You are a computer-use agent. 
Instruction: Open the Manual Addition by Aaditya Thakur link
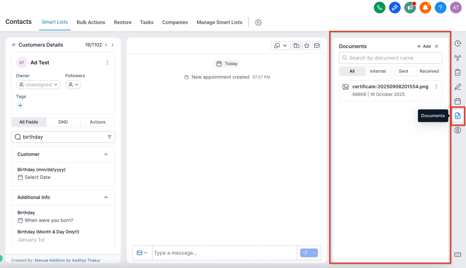67,260
